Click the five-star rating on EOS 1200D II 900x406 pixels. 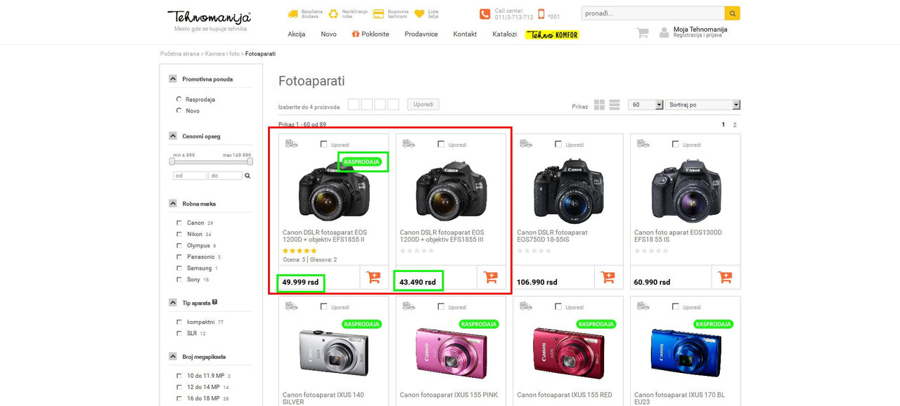point(300,251)
